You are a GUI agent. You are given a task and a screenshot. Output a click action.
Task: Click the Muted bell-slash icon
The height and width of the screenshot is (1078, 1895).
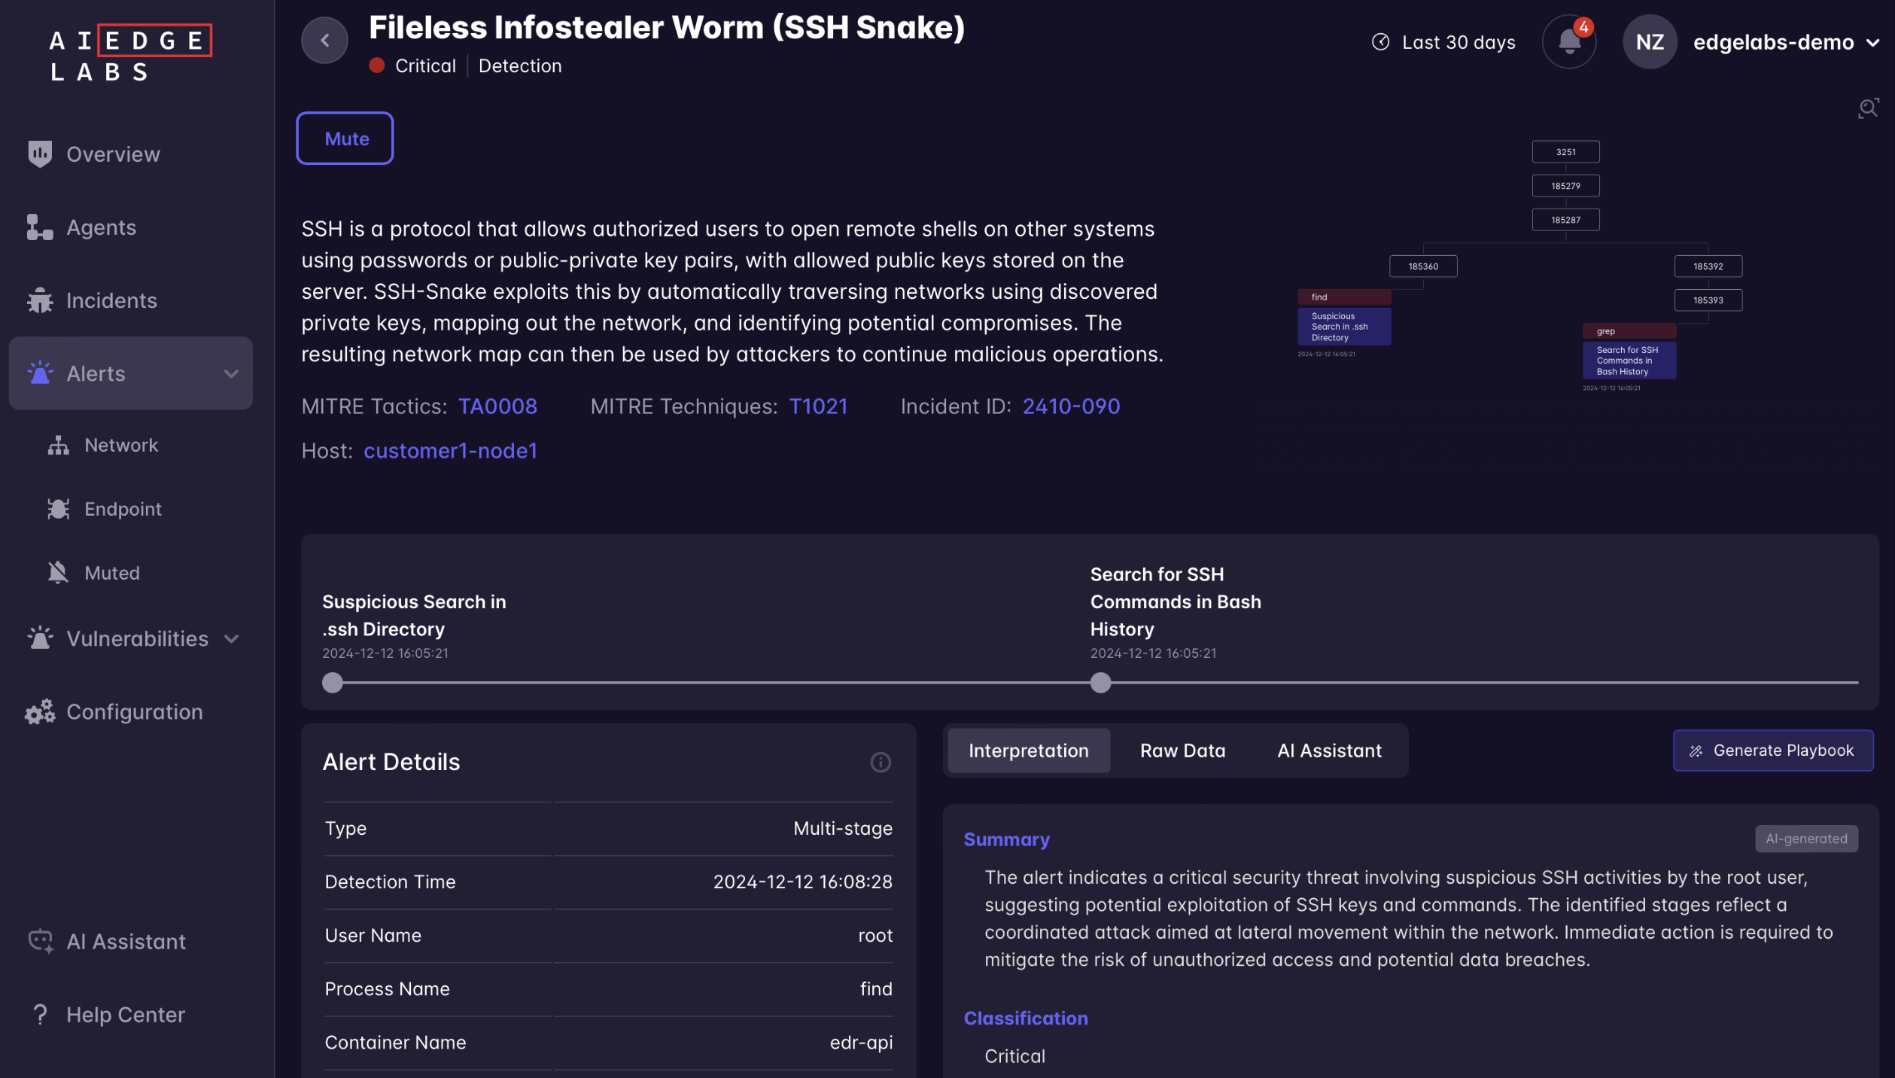(x=59, y=573)
